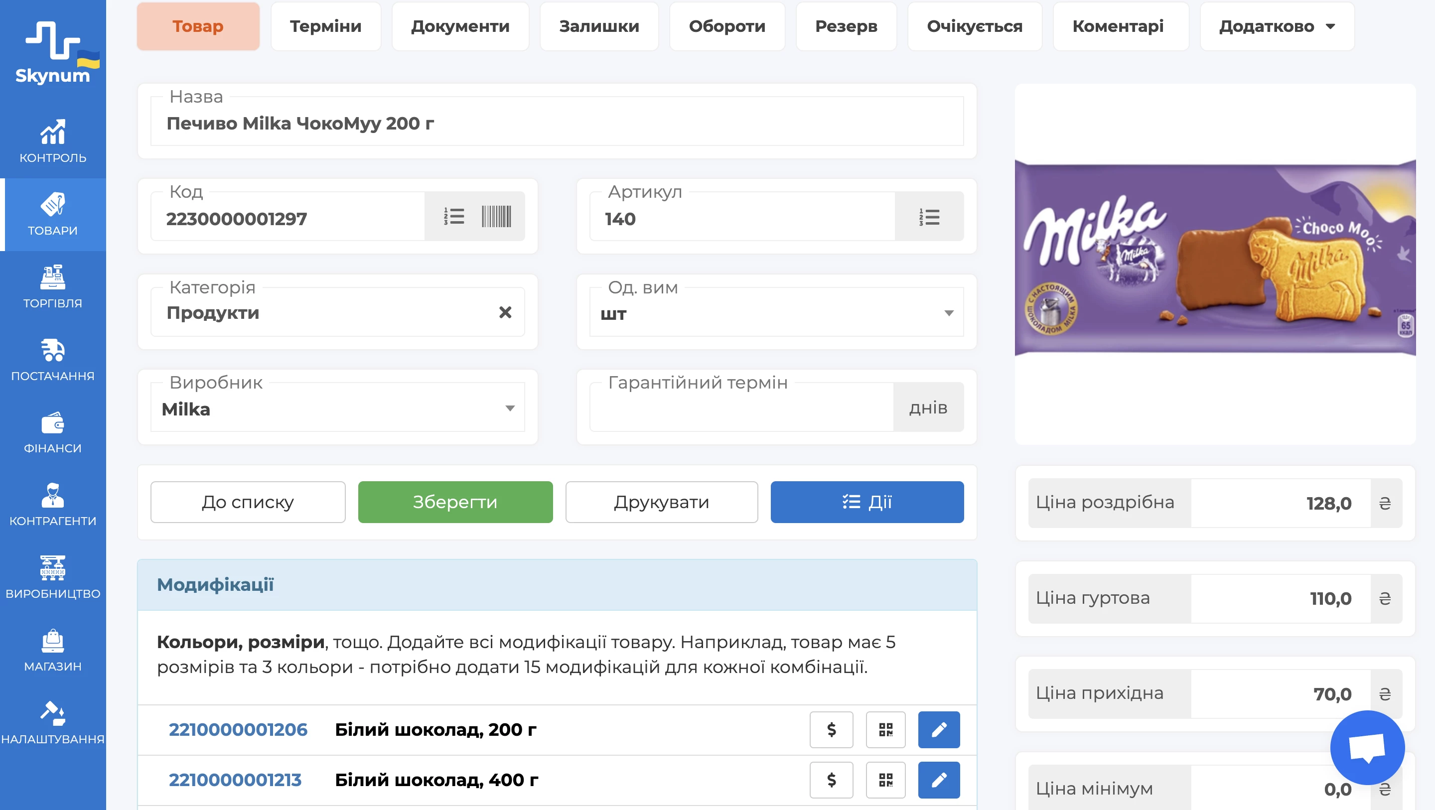Screen dimensions: 1435x810
Task: Open the blue Дії actions button
Action: (x=867, y=502)
